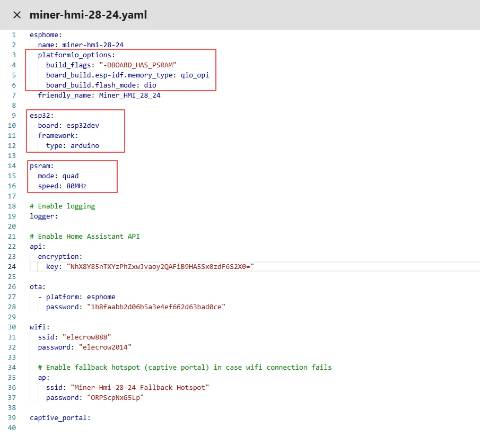480x436 pixels.
Task: Click the arduino framework type value
Action: click(x=84, y=146)
